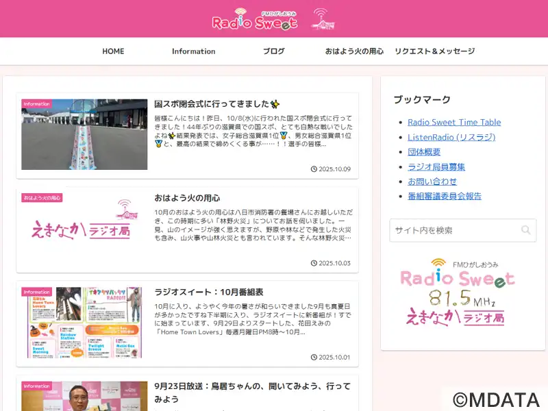Click the Radio Sweet 81.5 MHz sidebar banner

coord(457,292)
